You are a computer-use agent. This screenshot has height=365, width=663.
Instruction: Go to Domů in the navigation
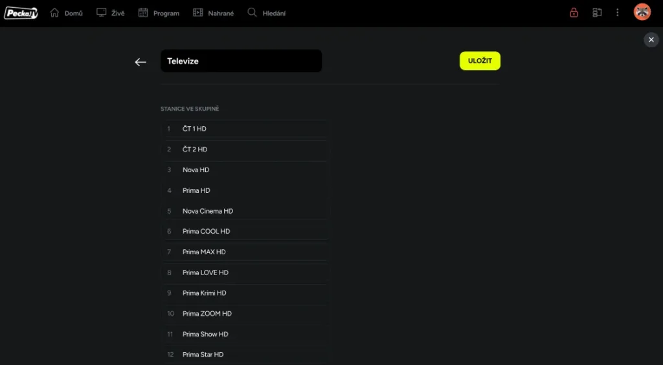pos(67,13)
